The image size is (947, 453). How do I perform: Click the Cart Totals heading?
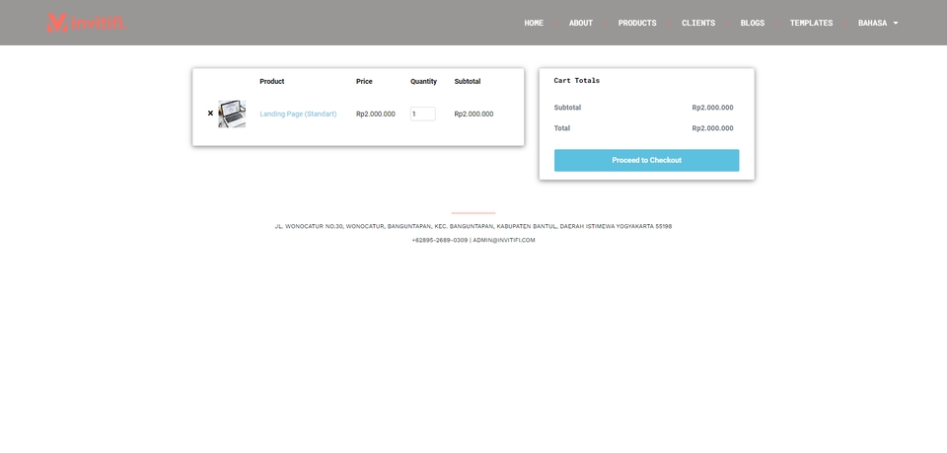[x=577, y=80]
